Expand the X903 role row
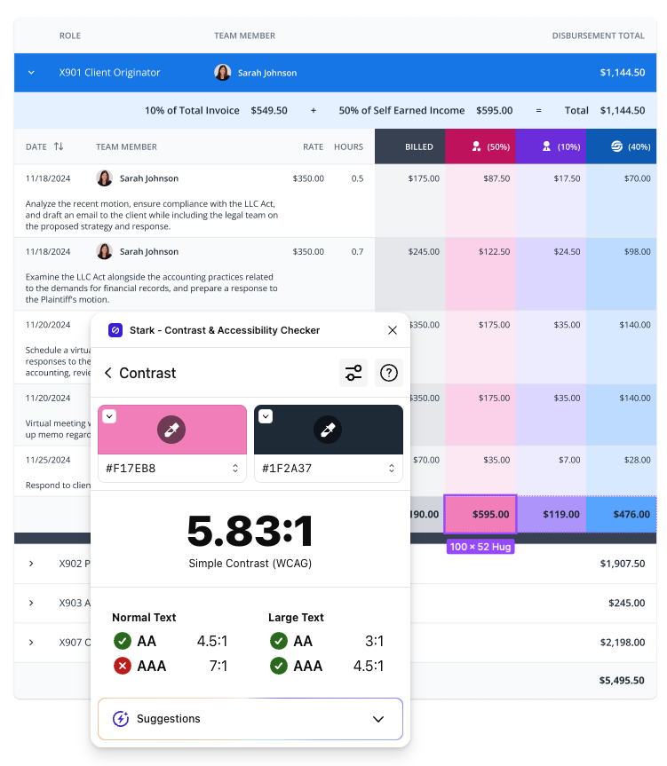 point(31,603)
